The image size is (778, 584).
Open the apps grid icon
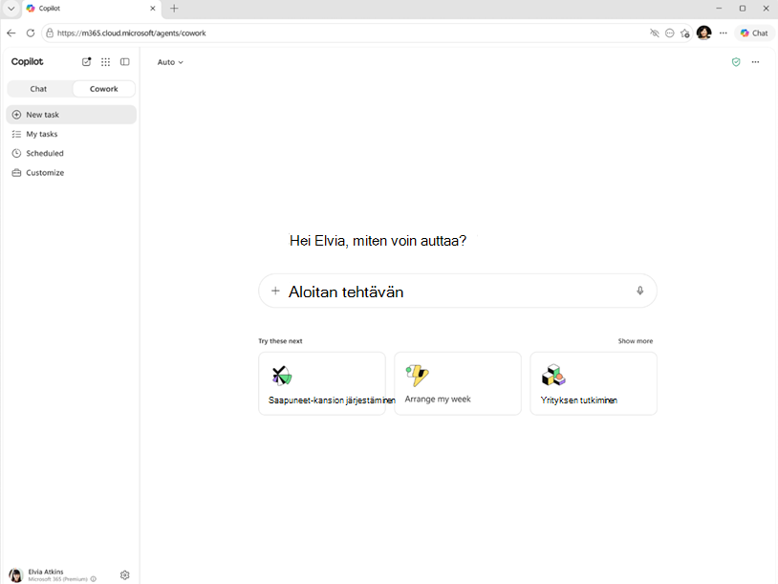(106, 61)
